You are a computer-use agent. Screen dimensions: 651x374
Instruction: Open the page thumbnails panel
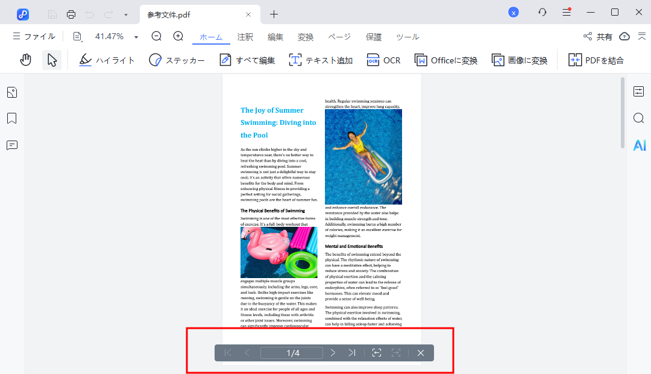[x=11, y=92]
